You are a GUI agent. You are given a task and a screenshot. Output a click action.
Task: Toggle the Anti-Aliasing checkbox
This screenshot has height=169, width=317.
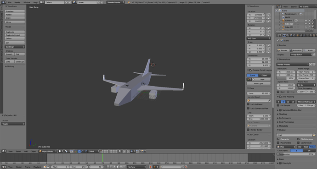pyautogui.click(x=281, y=97)
